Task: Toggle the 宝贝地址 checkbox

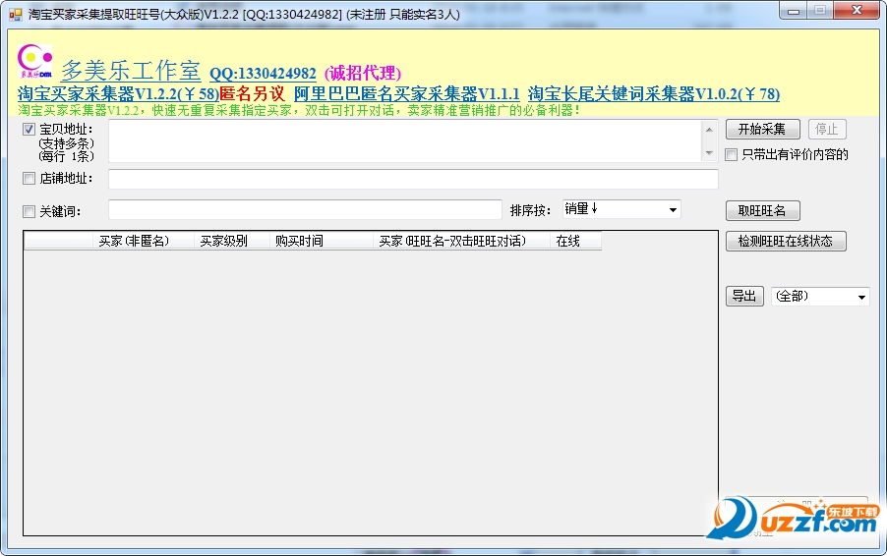Action: coord(29,129)
